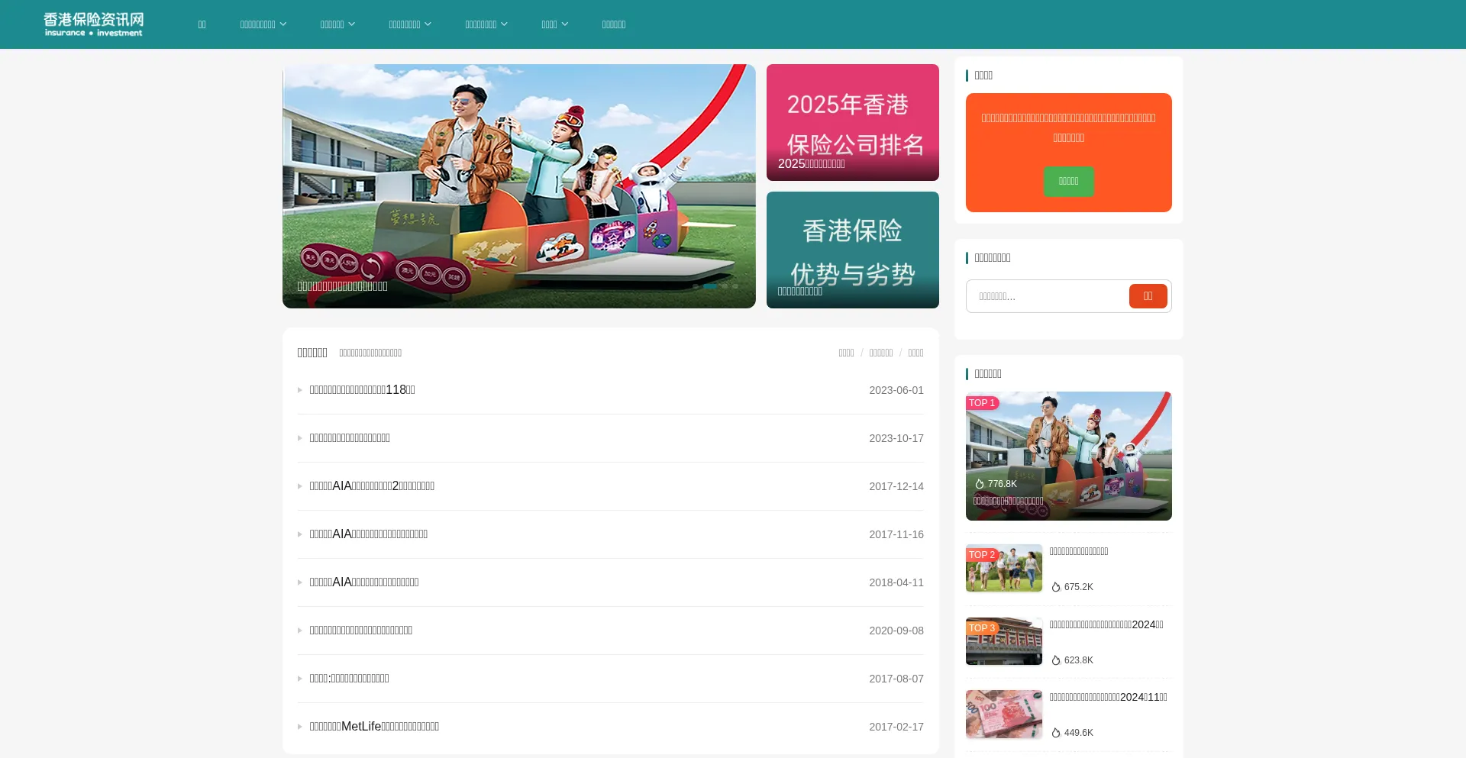Expand the last dropdown menu in navigation bar

(555, 24)
